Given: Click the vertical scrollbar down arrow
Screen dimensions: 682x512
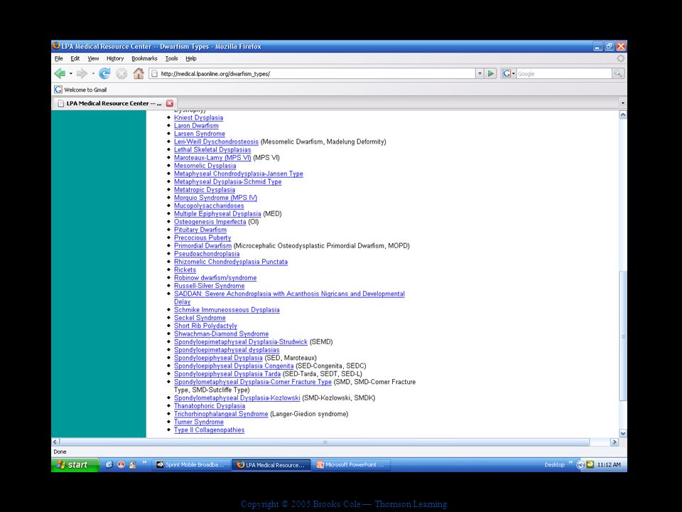Looking at the screenshot, I should (623, 433).
